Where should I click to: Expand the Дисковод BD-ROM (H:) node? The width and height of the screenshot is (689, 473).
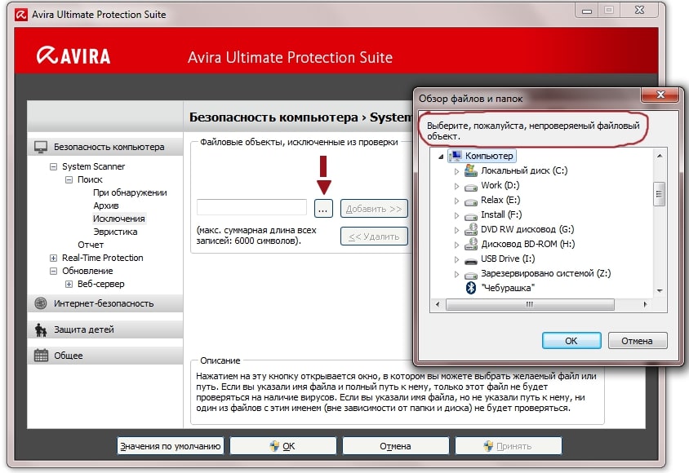click(x=456, y=245)
